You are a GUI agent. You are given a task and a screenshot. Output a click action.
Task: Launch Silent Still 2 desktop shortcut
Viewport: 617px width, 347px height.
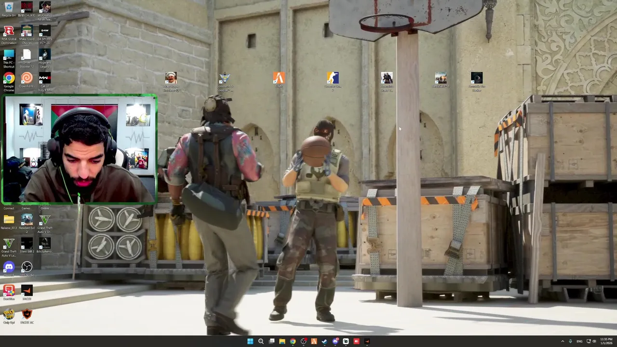tap(27, 246)
